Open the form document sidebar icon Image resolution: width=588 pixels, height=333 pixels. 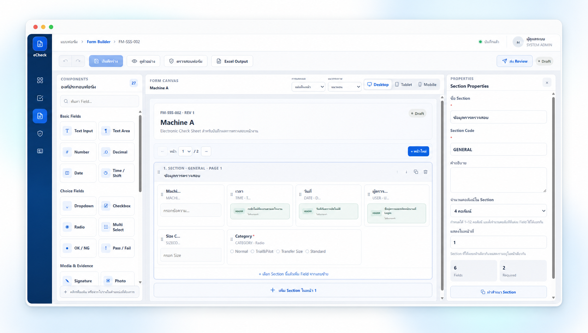[40, 116]
